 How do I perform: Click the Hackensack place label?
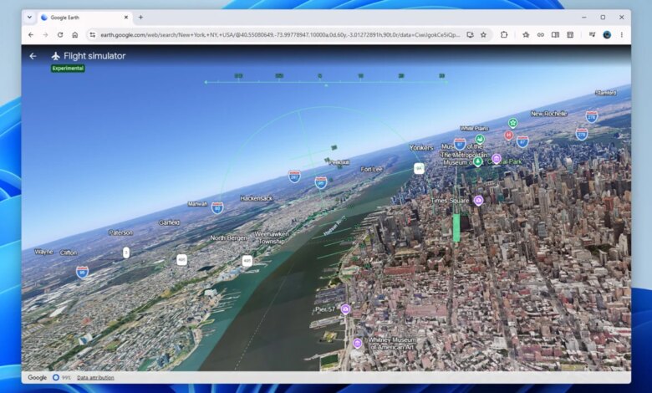(256, 198)
